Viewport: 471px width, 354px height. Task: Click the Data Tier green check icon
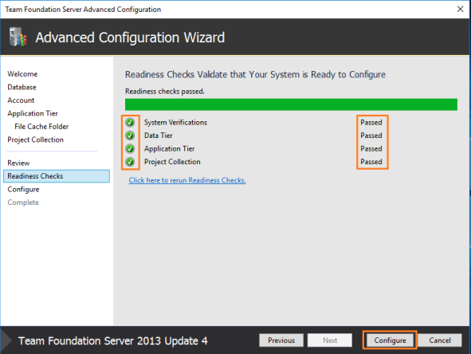click(130, 136)
